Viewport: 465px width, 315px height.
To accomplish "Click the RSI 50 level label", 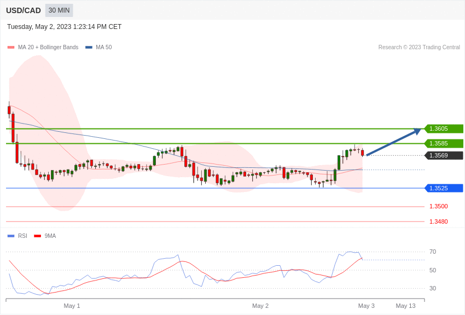I will (x=433, y=270).
